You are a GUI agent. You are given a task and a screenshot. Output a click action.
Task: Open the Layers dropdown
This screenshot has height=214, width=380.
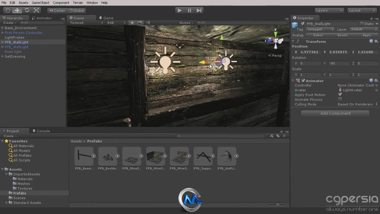[x=329, y=10]
